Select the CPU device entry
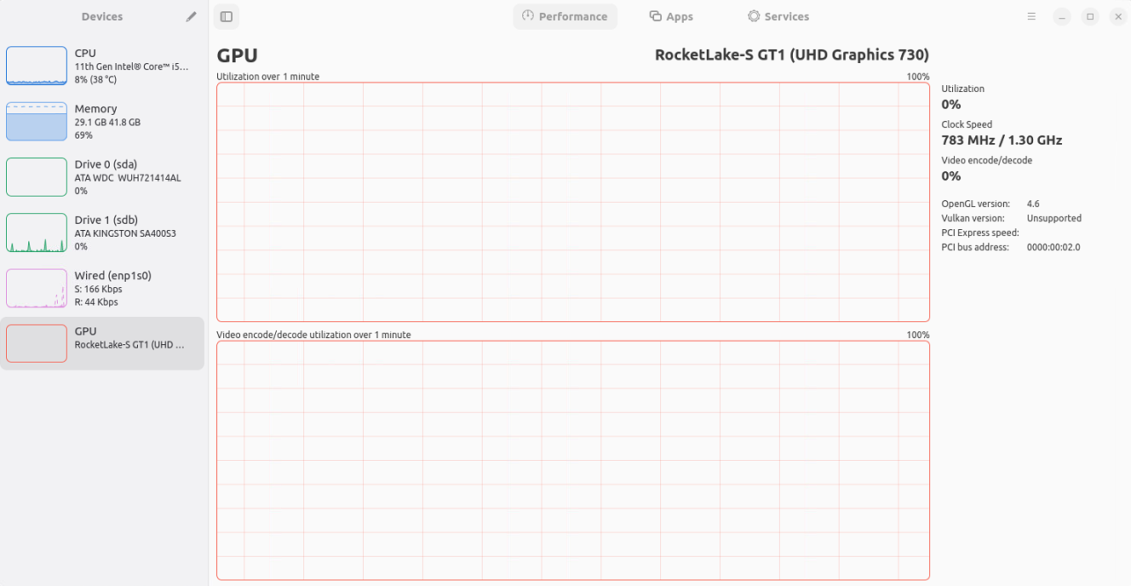1131x586 pixels. (x=102, y=66)
